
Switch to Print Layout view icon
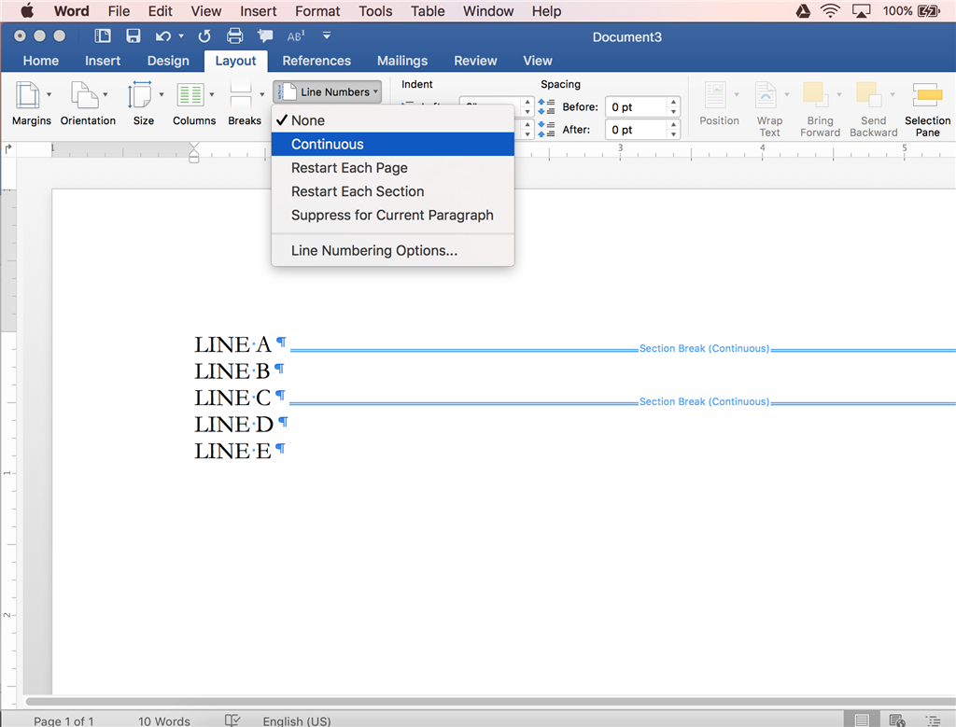(x=862, y=720)
